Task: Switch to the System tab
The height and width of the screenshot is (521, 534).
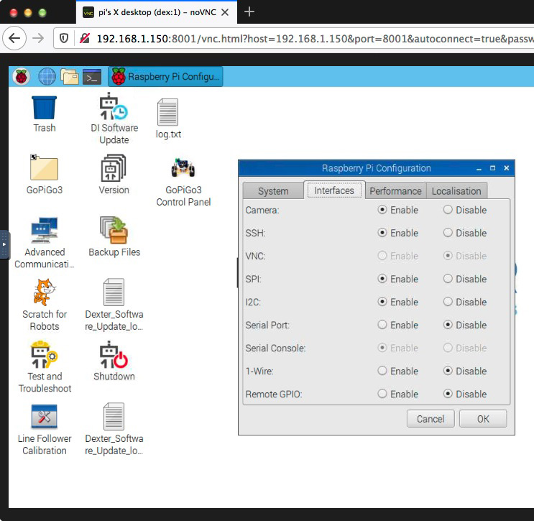Action: point(273,191)
